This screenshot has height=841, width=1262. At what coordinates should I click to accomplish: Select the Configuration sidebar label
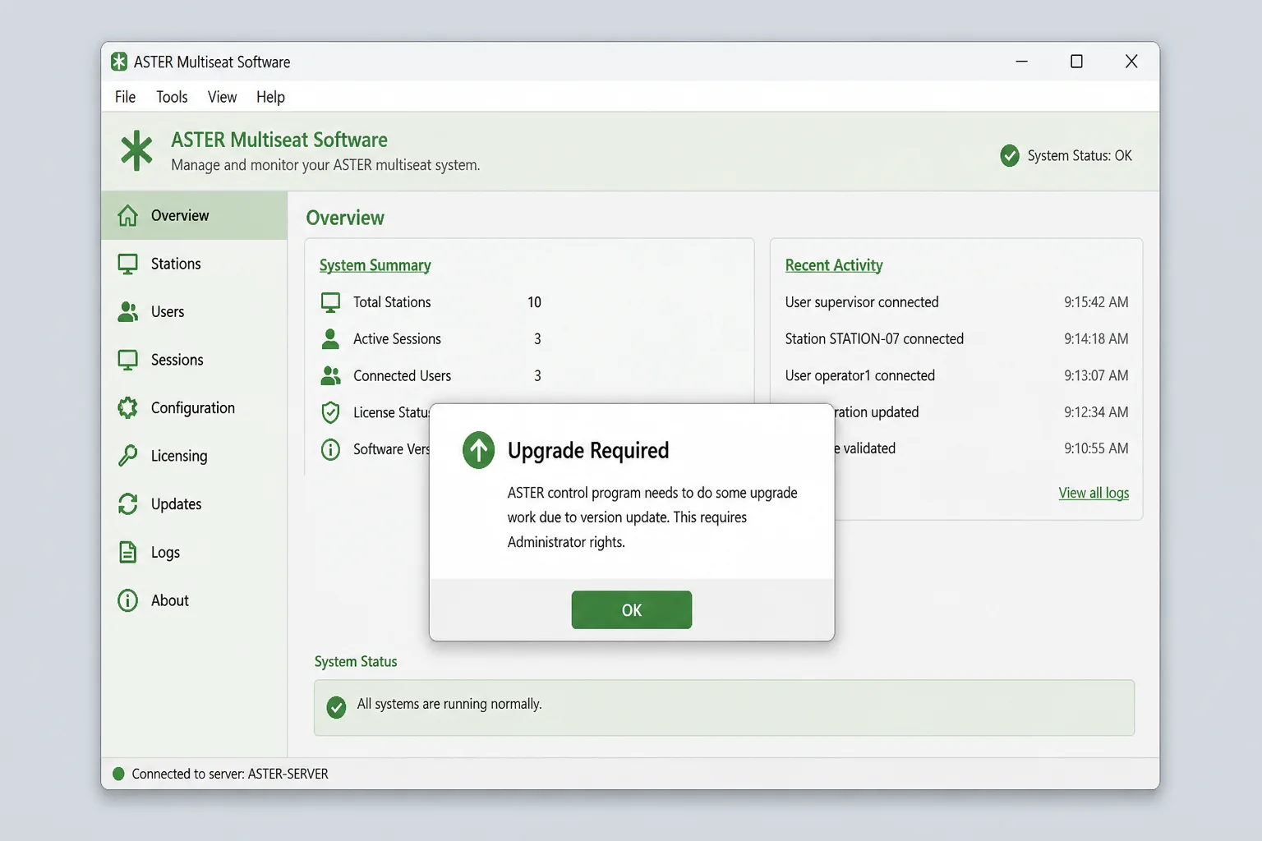(x=193, y=408)
